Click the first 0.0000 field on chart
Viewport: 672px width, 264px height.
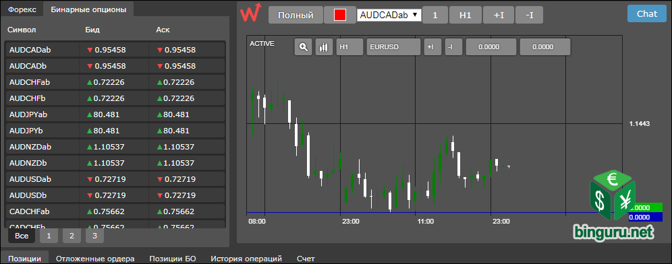(492, 47)
